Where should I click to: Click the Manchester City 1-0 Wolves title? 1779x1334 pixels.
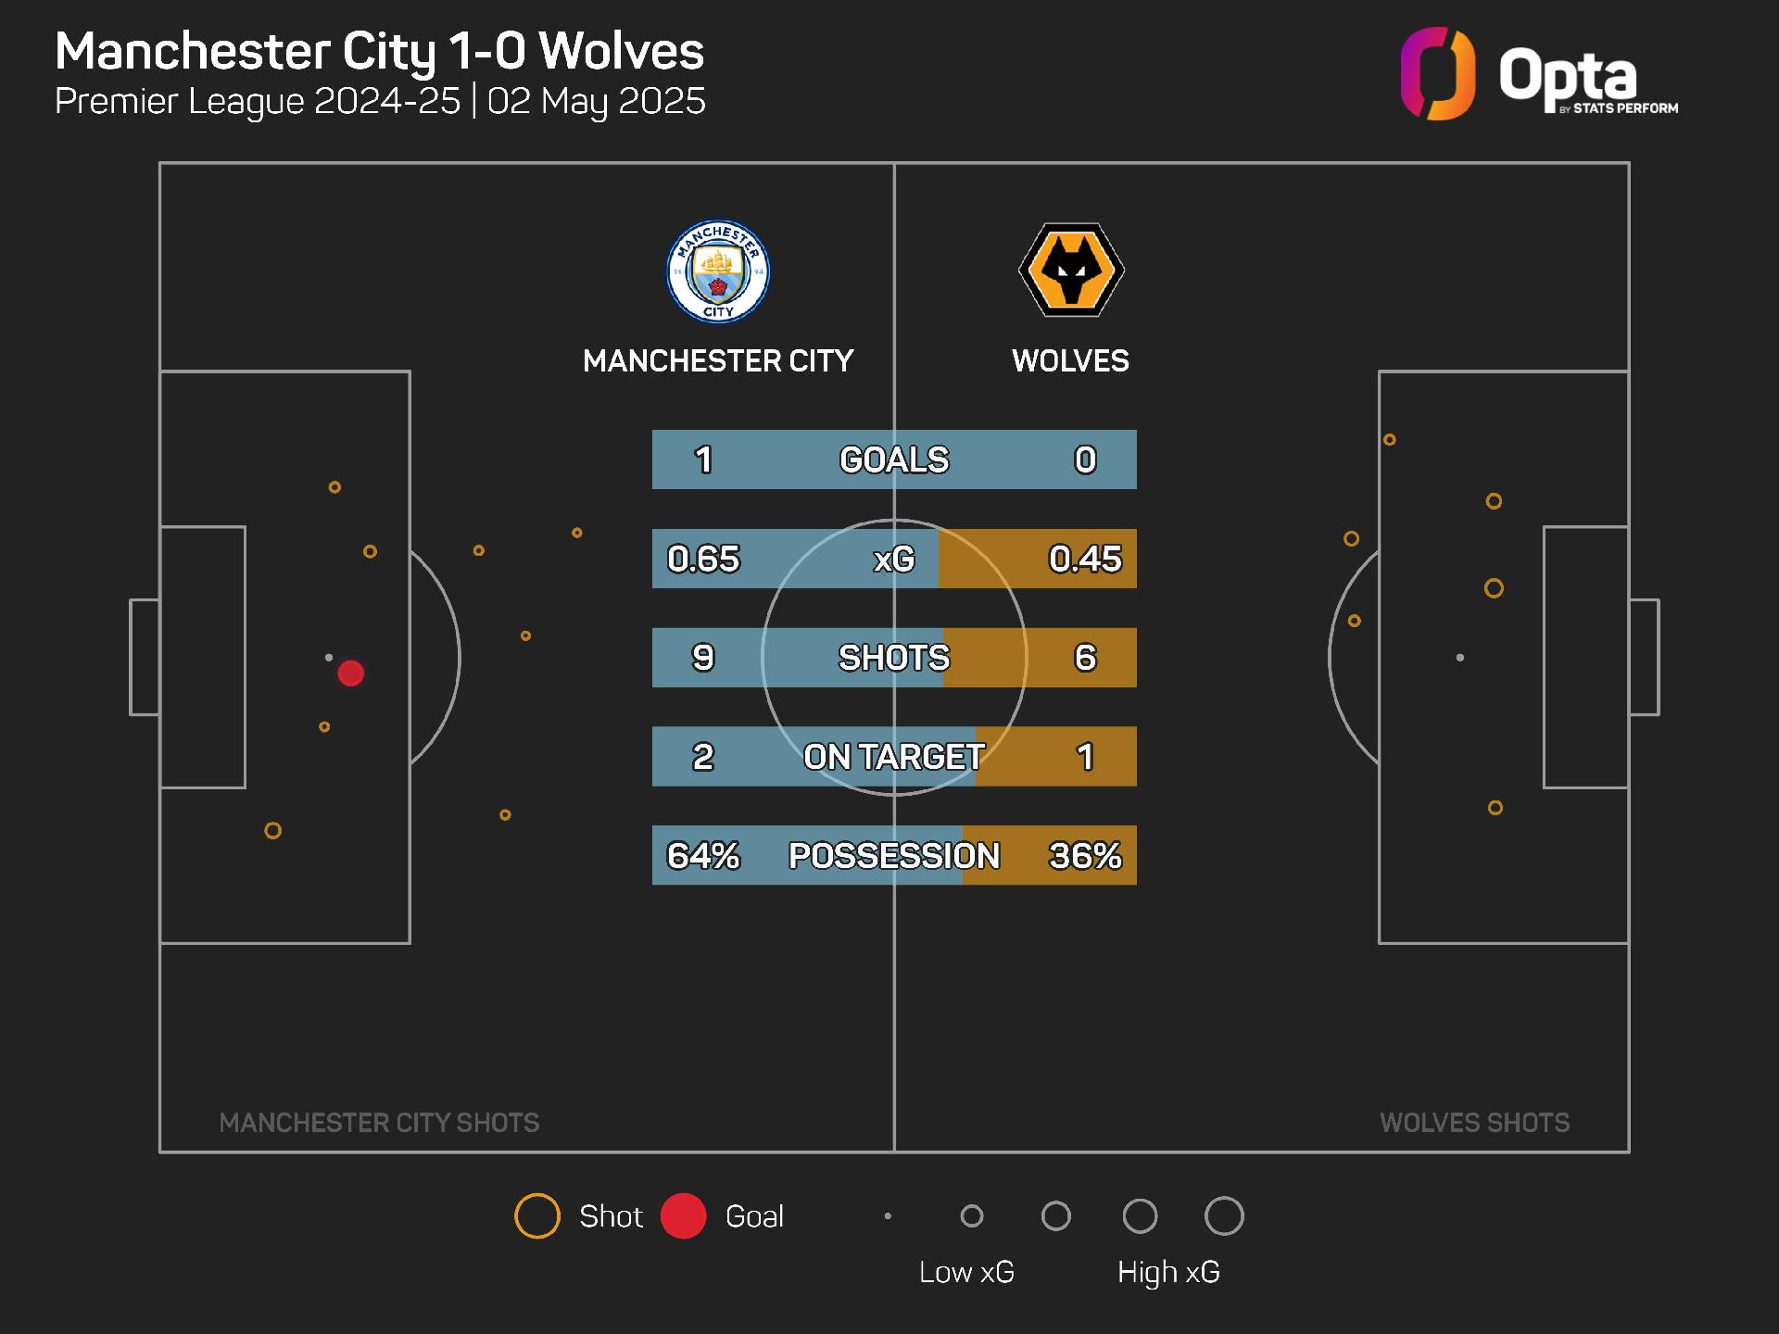pyautogui.click(x=380, y=51)
